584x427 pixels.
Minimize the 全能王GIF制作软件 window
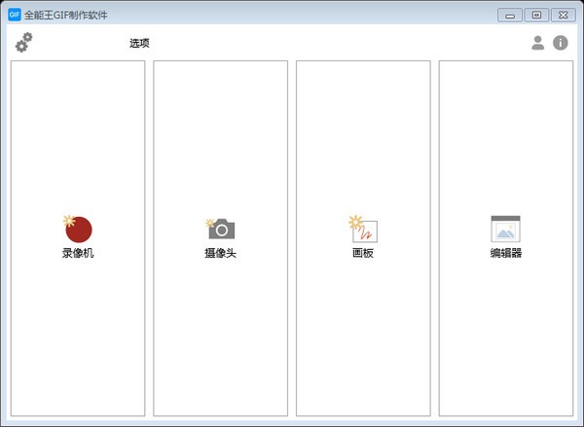click(509, 15)
